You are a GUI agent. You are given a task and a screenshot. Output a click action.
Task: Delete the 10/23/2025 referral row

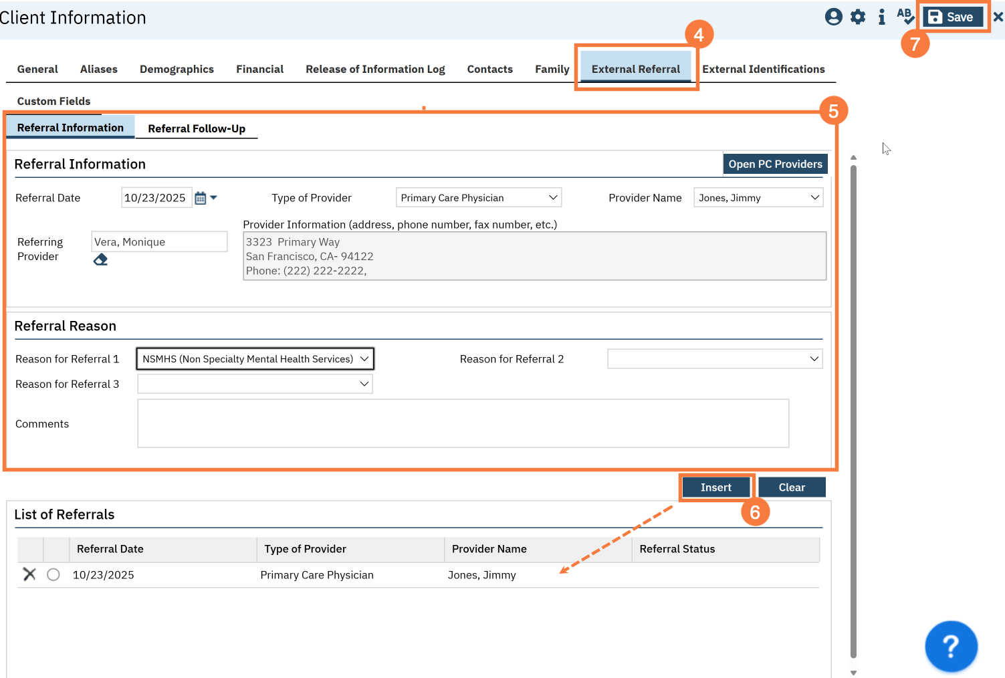point(29,574)
